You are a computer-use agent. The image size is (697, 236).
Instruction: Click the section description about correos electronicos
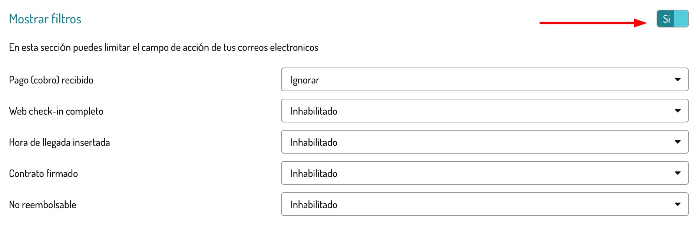(x=163, y=47)
